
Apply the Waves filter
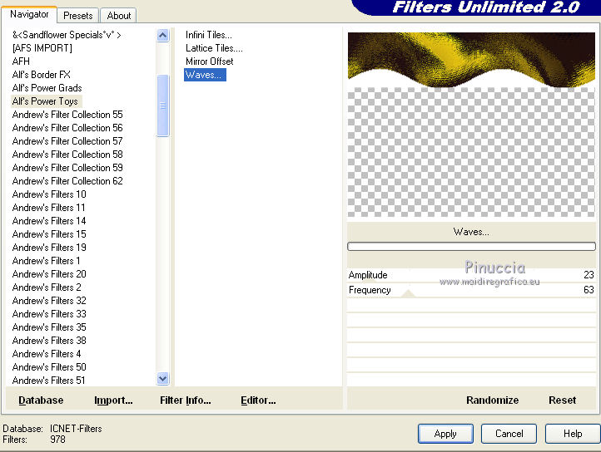(x=445, y=434)
